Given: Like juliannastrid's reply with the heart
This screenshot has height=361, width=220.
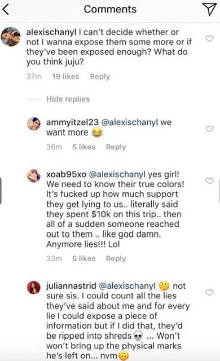Looking at the screenshot, I should pos(209,292).
